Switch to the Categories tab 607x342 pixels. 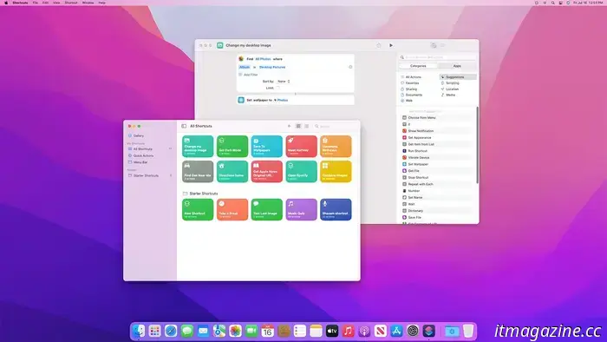click(x=418, y=66)
